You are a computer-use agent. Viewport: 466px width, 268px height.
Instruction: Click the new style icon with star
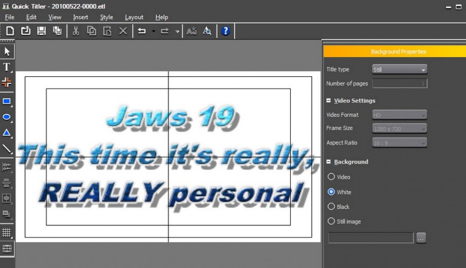[192, 31]
